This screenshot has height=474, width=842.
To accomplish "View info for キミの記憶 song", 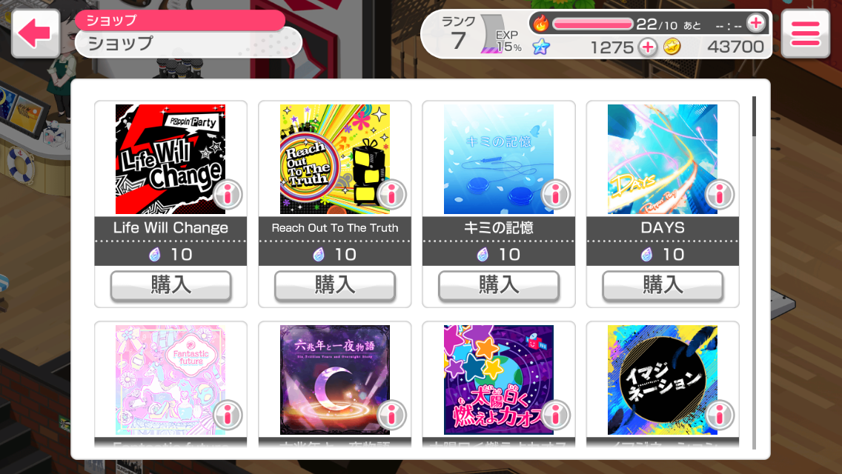I will [556, 194].
